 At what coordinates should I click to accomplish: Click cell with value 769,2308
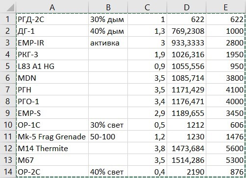(186, 31)
